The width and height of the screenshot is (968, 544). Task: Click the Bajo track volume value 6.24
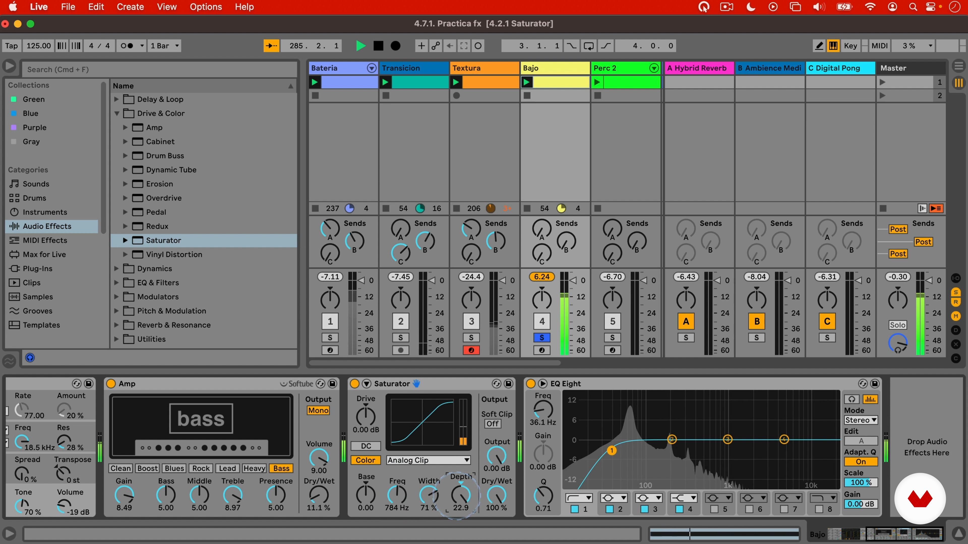point(541,277)
